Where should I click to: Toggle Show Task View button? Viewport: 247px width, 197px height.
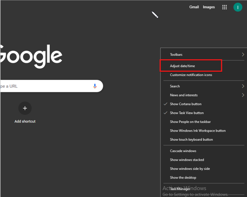point(204,113)
